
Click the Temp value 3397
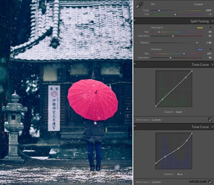click(x=208, y=10)
